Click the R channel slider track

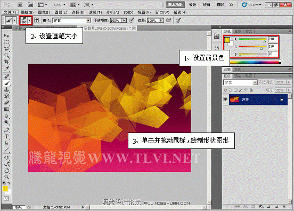click(x=252, y=39)
